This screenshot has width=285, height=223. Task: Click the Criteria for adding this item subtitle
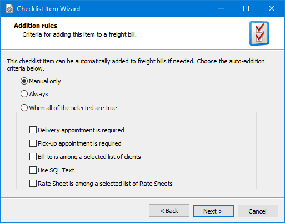click(x=79, y=34)
